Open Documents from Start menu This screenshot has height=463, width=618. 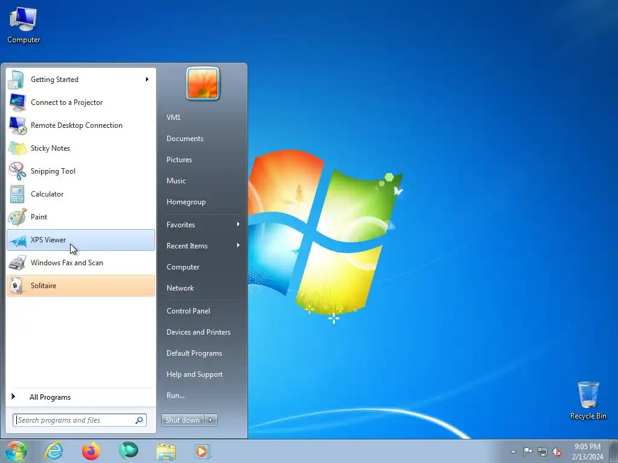[x=185, y=139]
